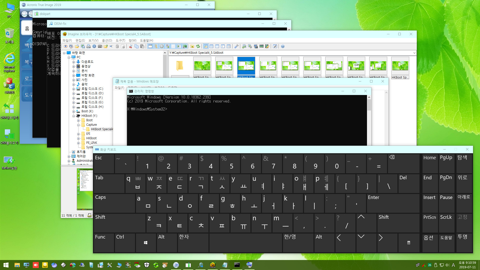The height and width of the screenshot is (270, 480).
Task: Click Esc key on on-screen keyboard
Action: (x=104, y=164)
